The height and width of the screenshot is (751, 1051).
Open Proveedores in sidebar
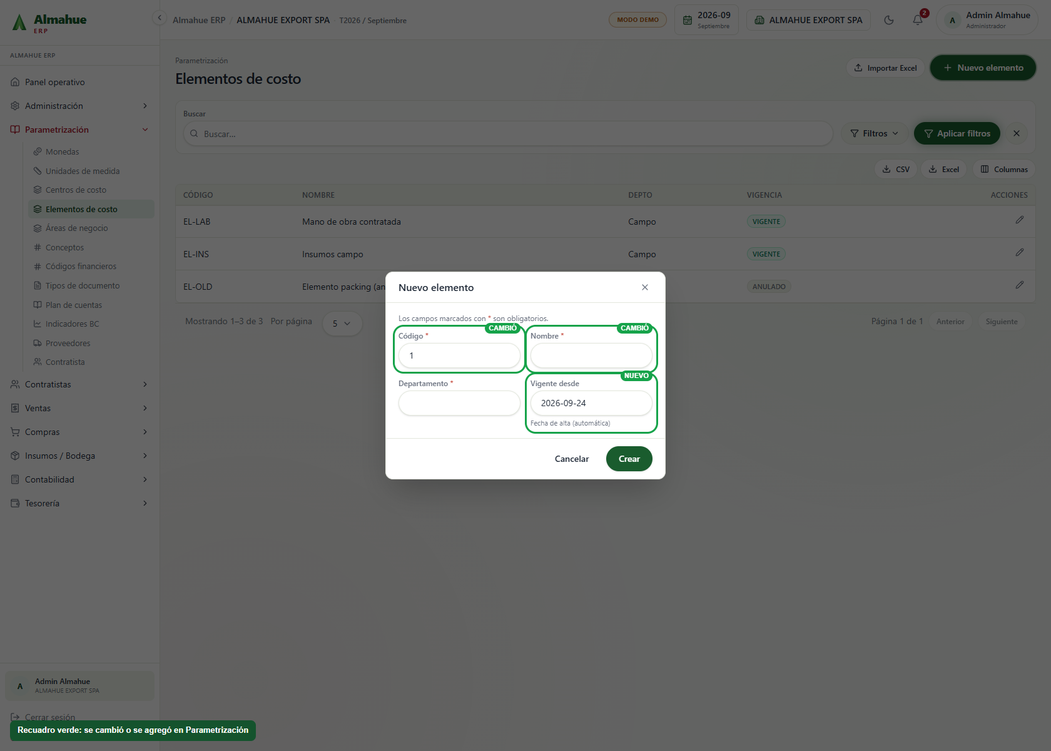click(91, 343)
